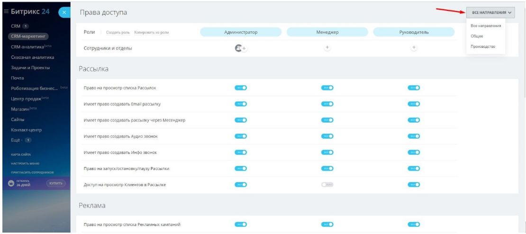Image resolution: width=526 pixels, height=234 pixels.
Task: Click the Купить button
Action: pyautogui.click(x=56, y=183)
